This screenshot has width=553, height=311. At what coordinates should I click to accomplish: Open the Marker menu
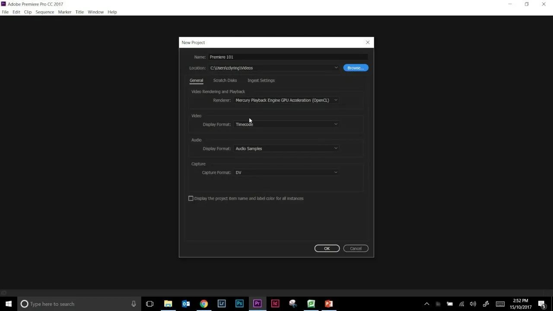point(65,12)
